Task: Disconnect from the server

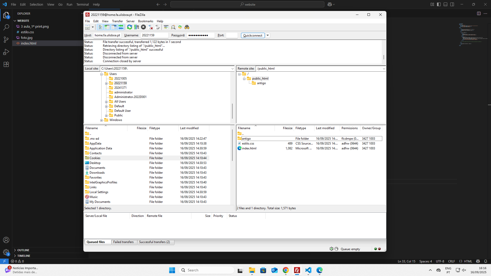Action: (150, 27)
